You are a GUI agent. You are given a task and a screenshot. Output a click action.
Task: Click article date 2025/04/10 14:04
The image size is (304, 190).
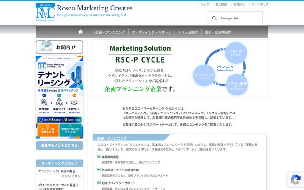71,176
